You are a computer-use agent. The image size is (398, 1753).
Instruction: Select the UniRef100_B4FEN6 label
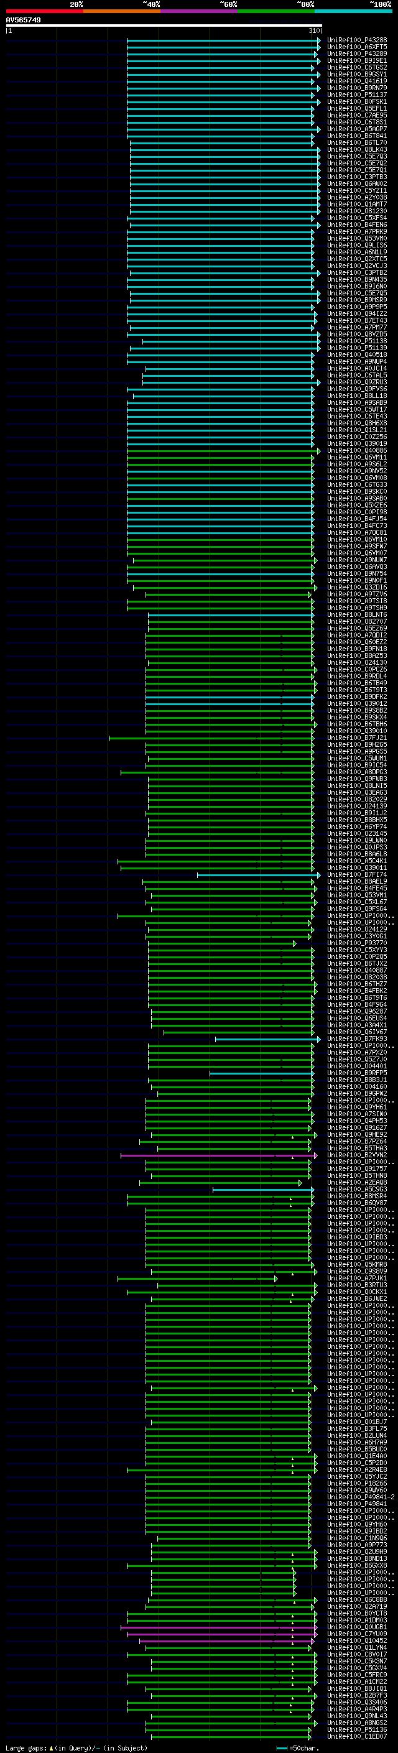[x=357, y=224]
